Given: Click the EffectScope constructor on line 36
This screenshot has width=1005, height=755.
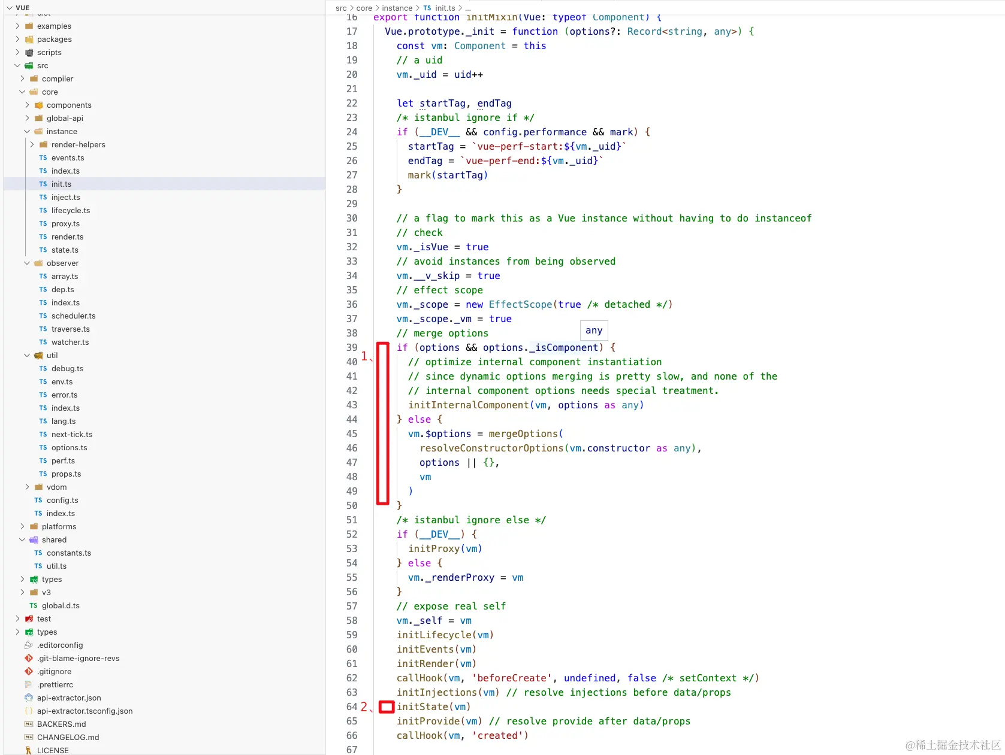Looking at the screenshot, I should (x=520, y=304).
